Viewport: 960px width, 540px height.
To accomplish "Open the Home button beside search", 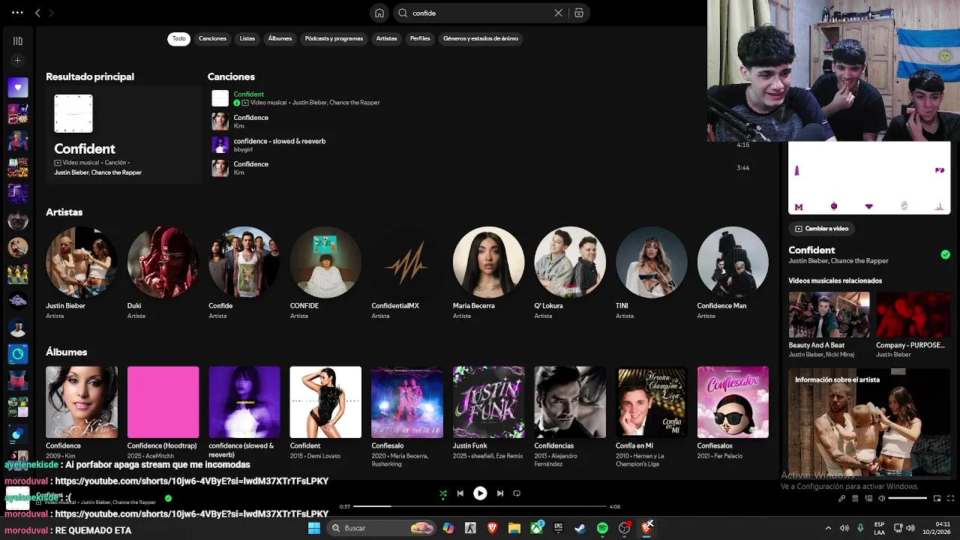I will coord(379,13).
